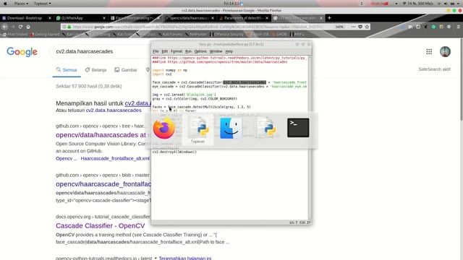
Task: Click the IDLE editor vertical scrollbar
Action: point(310,137)
